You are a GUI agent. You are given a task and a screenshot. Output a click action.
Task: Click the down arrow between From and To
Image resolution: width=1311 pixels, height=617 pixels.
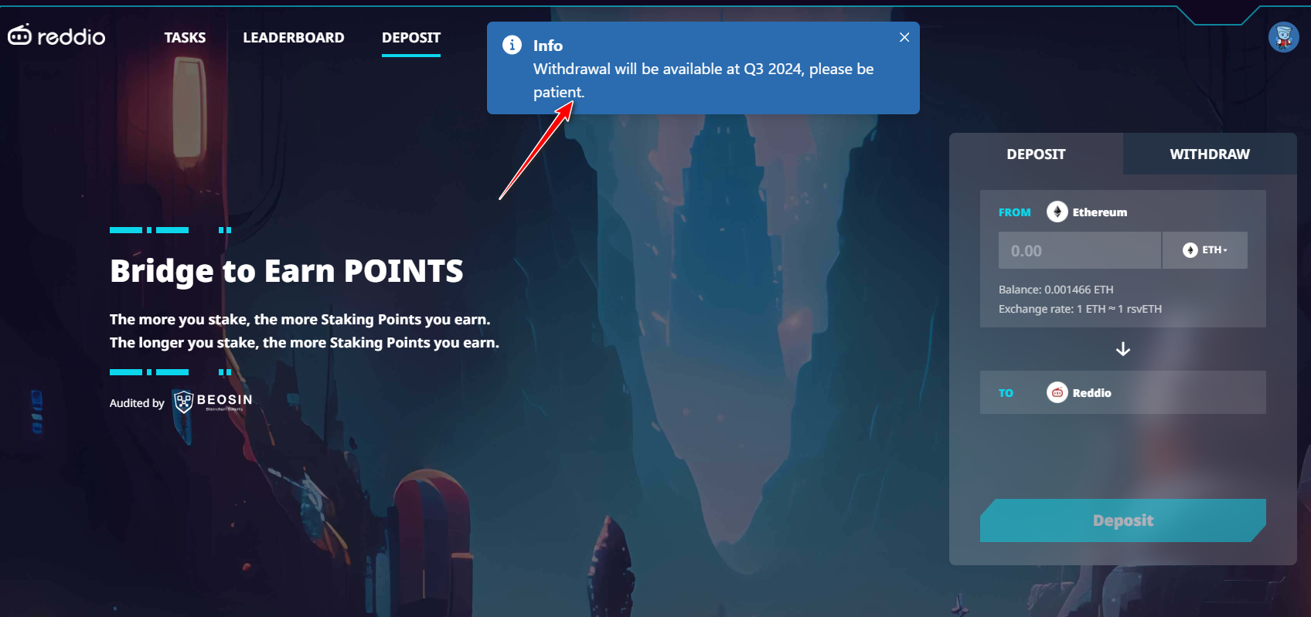click(x=1123, y=349)
